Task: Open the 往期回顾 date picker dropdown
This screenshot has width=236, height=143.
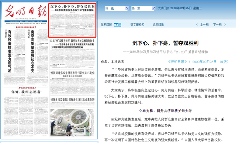Action: pyautogui.click(x=120, y=25)
